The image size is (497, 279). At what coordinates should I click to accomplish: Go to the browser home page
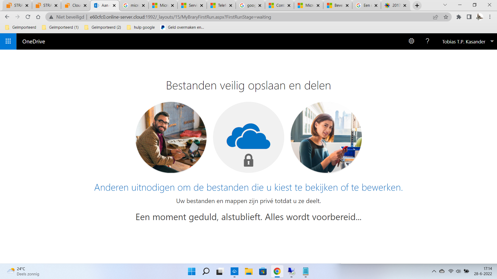38,17
